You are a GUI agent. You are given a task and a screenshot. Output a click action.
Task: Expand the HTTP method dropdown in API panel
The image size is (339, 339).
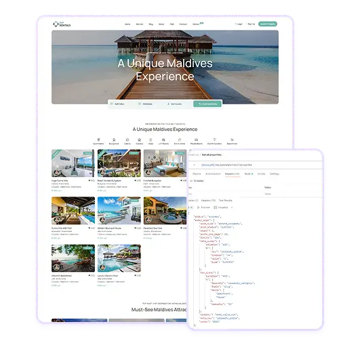click(x=194, y=165)
